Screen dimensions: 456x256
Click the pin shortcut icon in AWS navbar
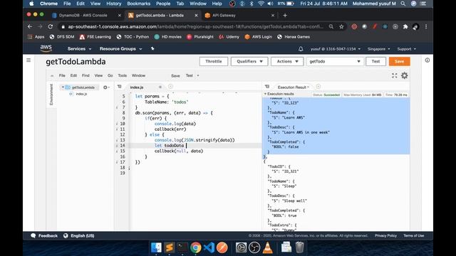pos(152,49)
